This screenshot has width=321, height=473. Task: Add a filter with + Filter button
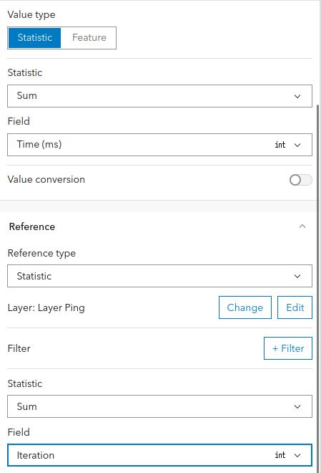click(288, 348)
